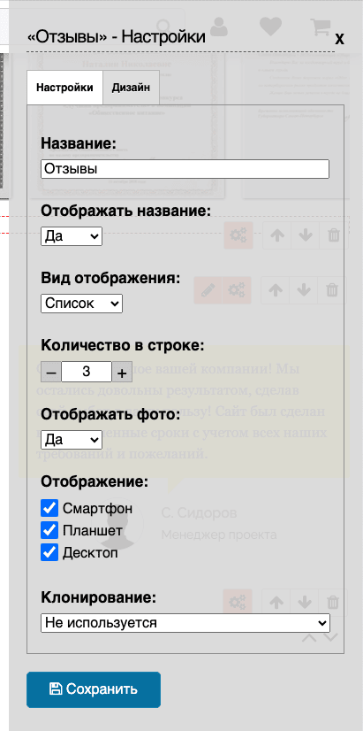The width and height of the screenshot is (363, 731).
Task: Click the pencil edit icon behind panel
Action: coord(208,290)
